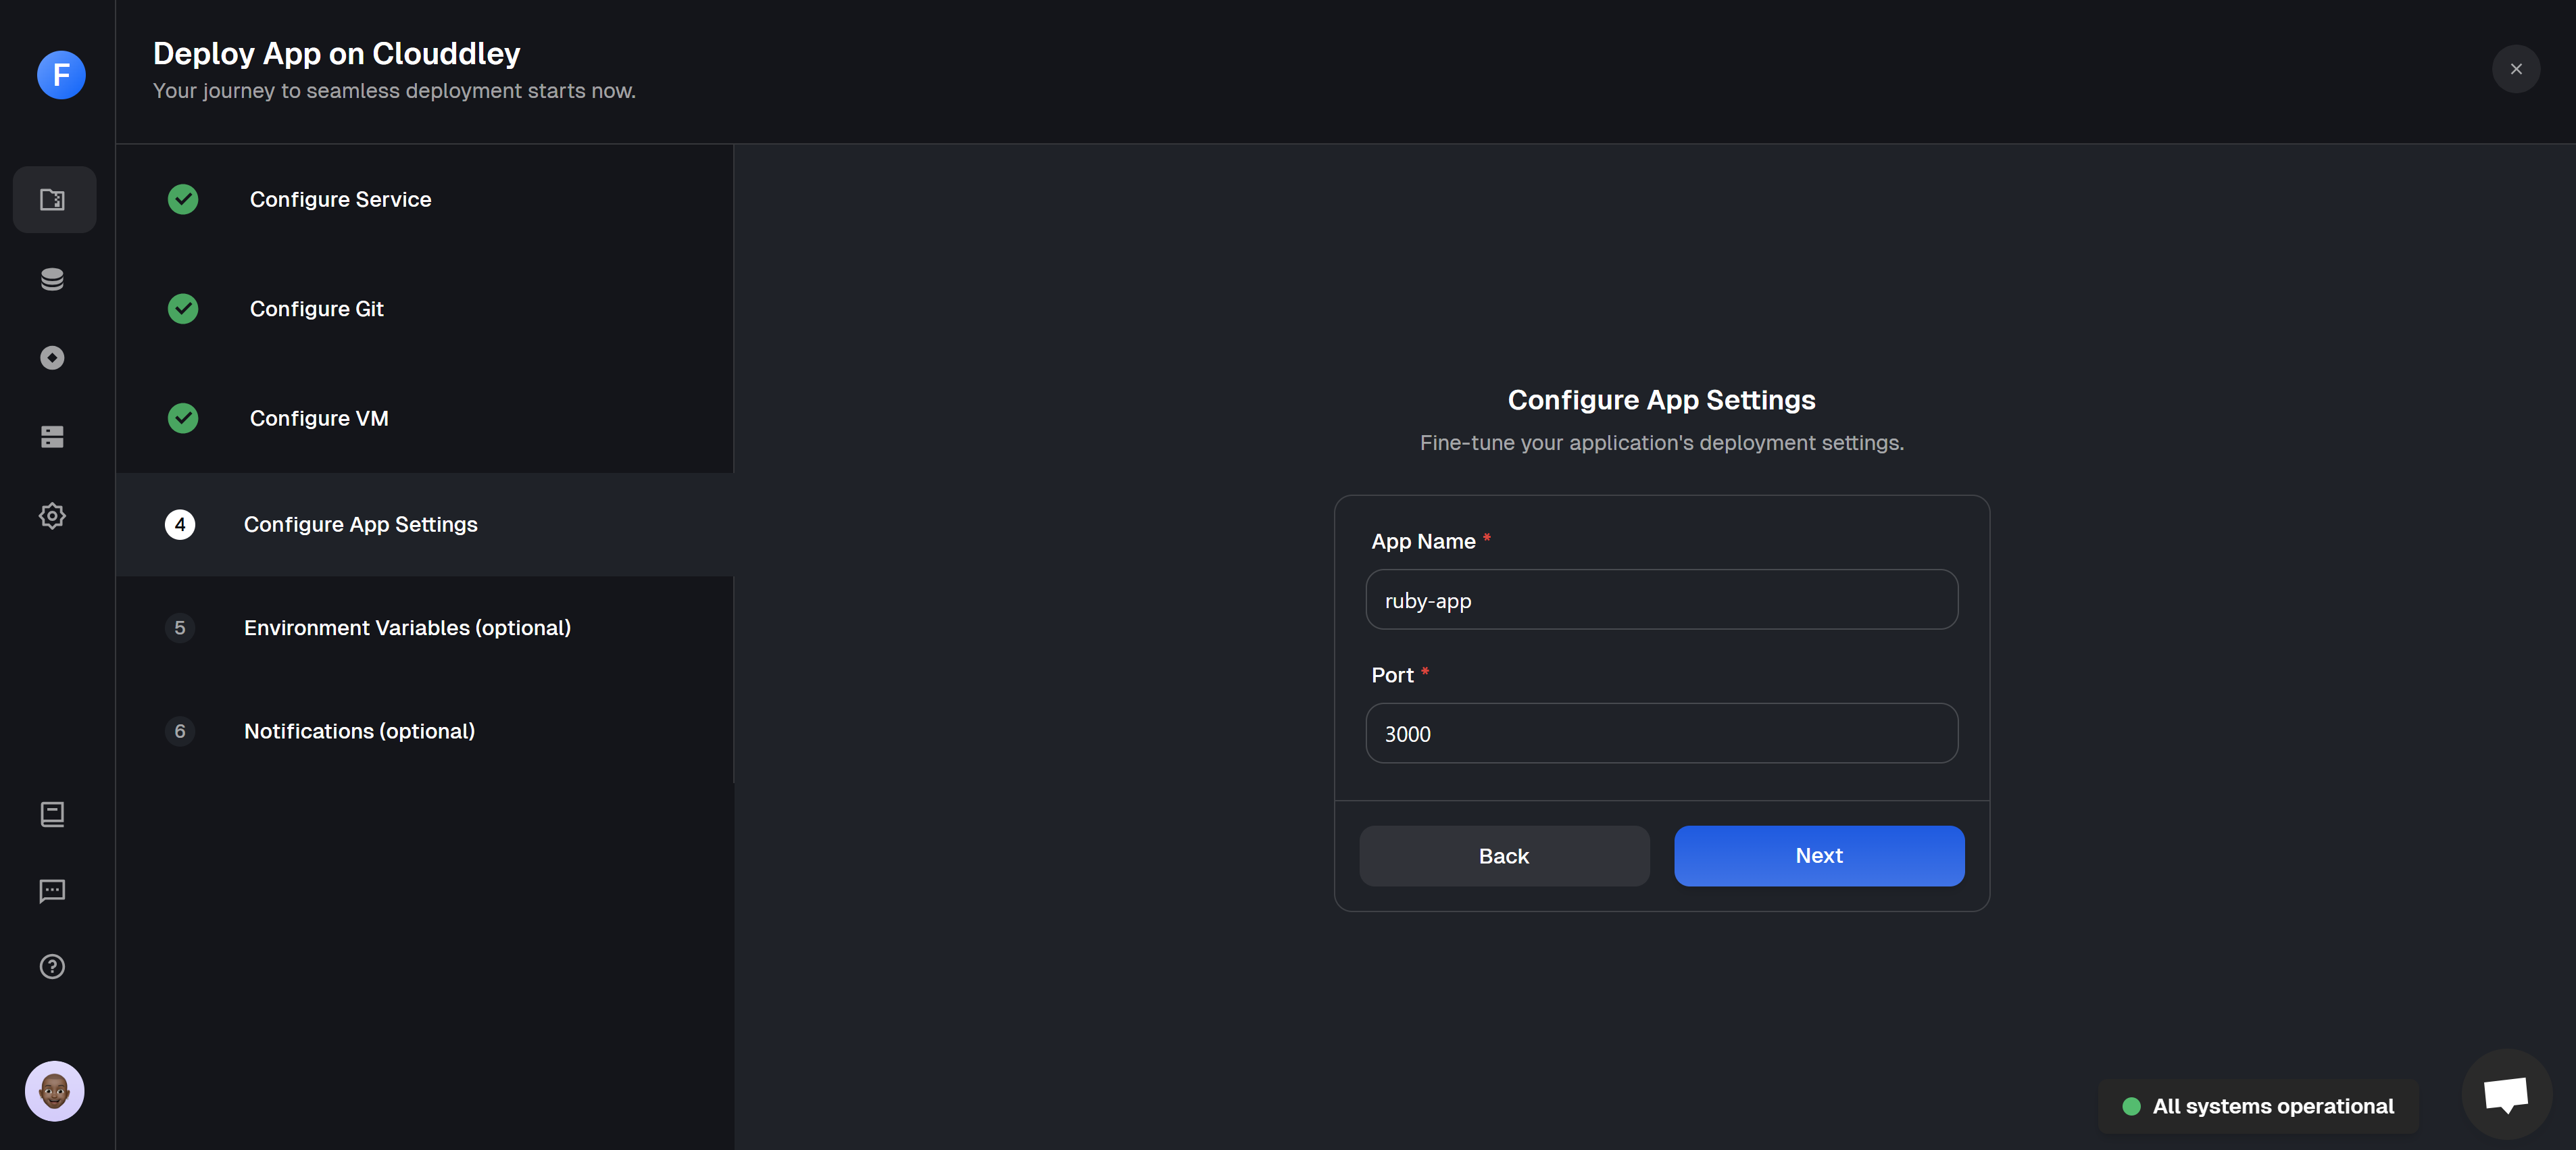2576x1150 pixels.
Task: Click the ruby-app App Name field
Action: pos(1660,600)
